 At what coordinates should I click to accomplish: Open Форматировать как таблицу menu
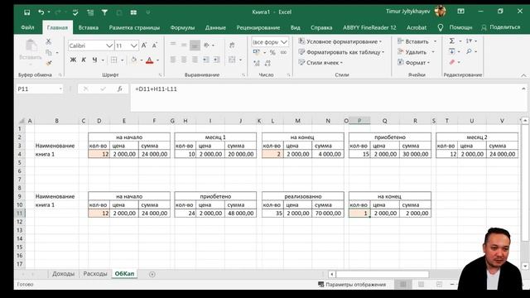(x=341, y=52)
